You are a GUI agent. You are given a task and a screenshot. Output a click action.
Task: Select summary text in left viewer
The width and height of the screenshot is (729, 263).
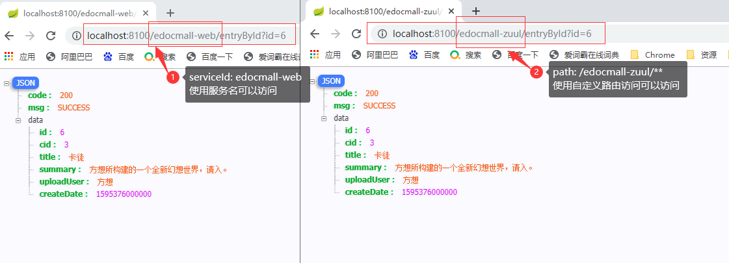(159, 169)
